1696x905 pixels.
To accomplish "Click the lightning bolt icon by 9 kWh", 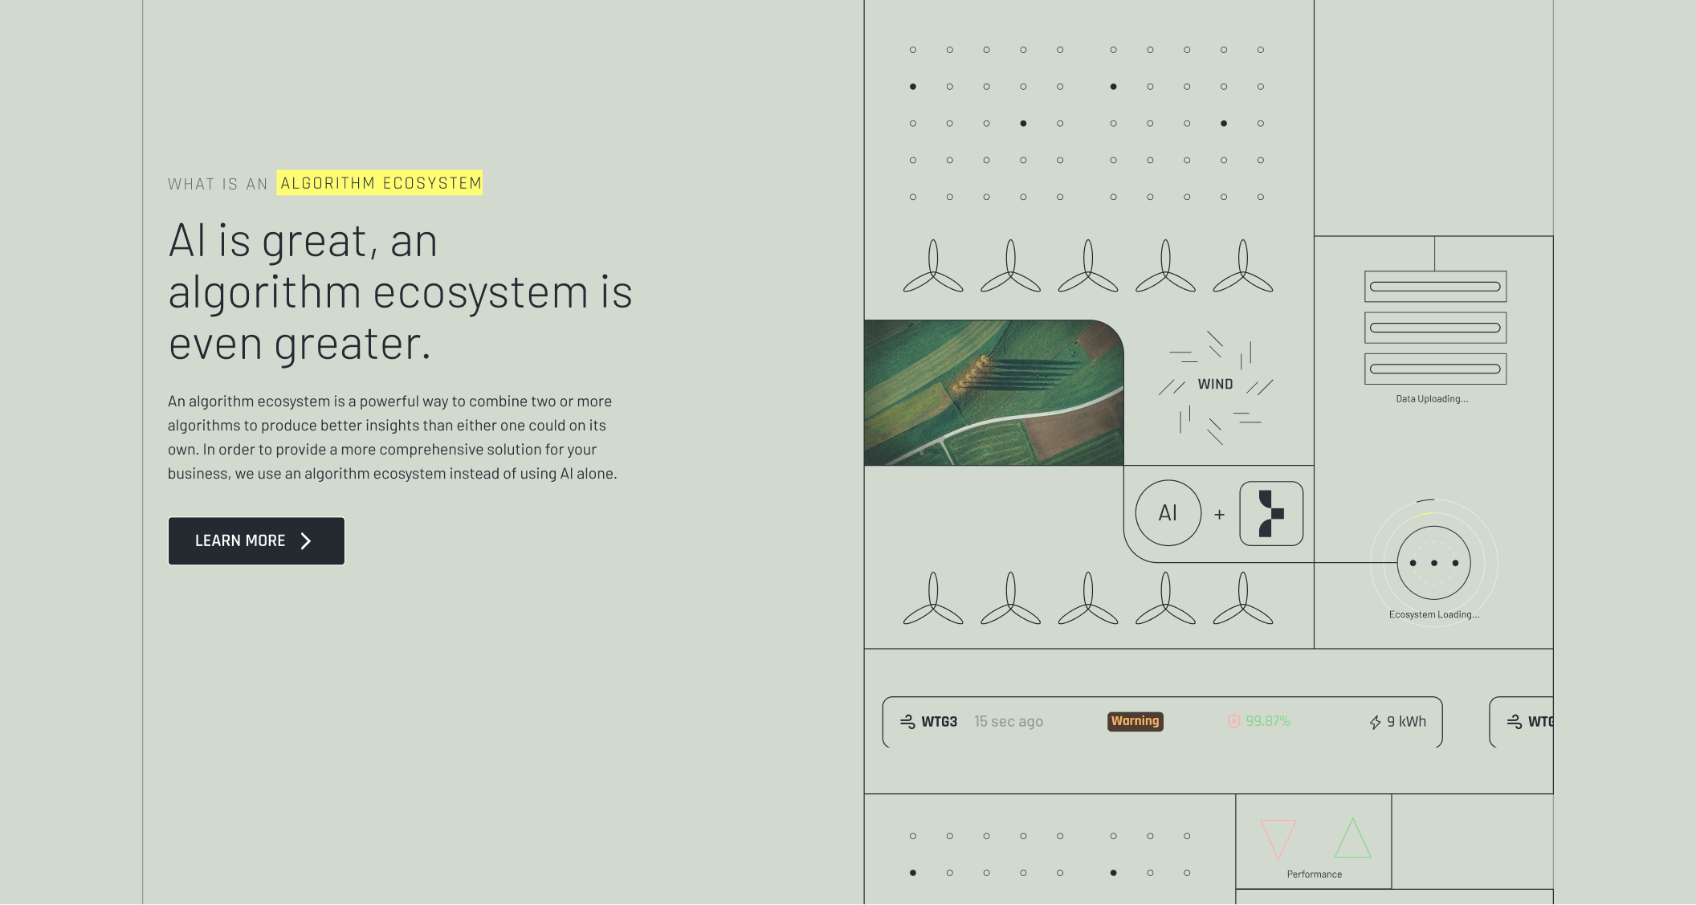I will 1375,722.
